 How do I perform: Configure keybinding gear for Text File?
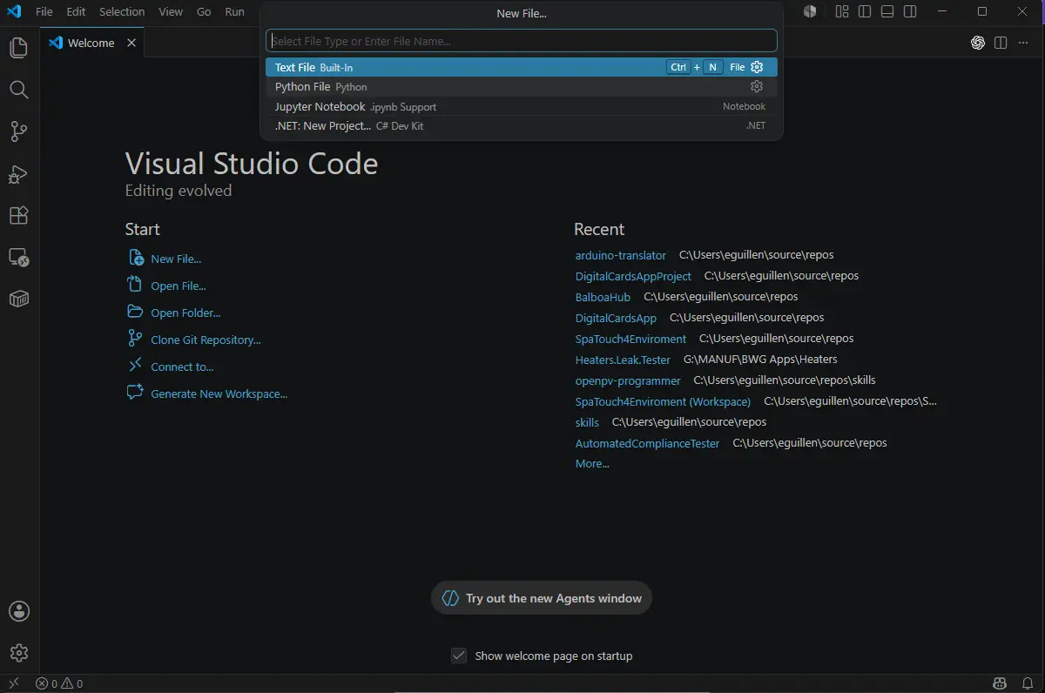[757, 67]
